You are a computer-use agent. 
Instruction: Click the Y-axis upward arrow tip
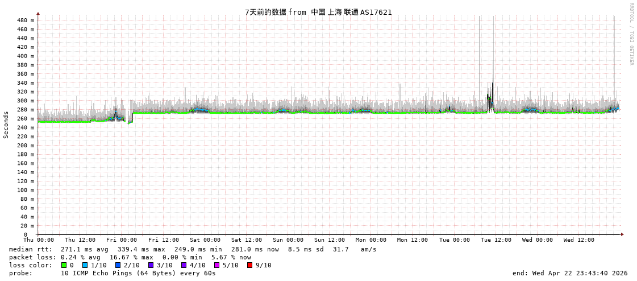(38, 13)
